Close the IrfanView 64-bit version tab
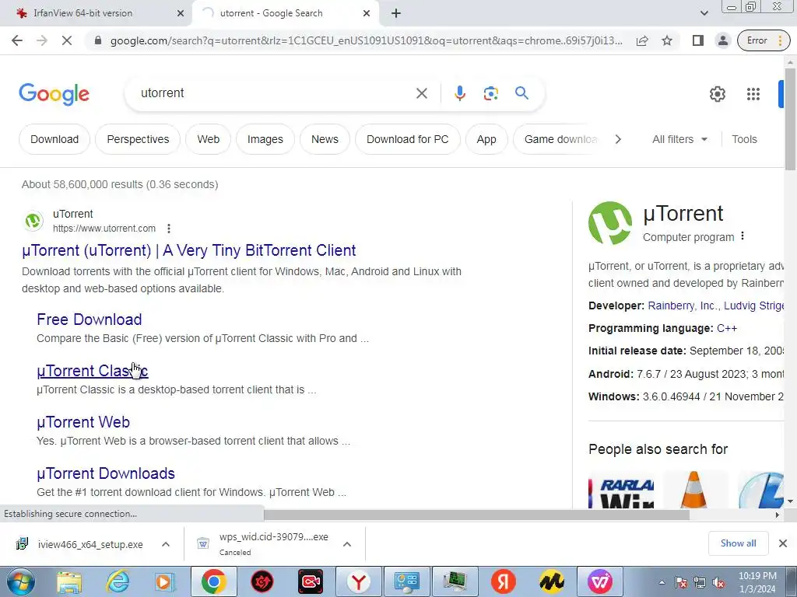 pos(180,13)
